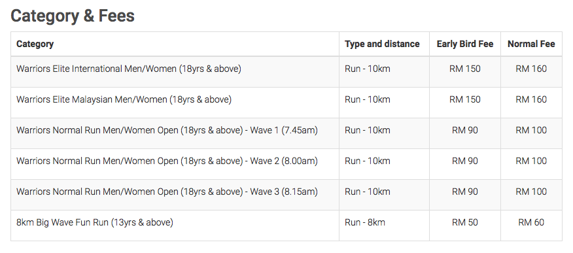
Task: Select Warriors Elite International Men/Women row
Action: (286, 71)
